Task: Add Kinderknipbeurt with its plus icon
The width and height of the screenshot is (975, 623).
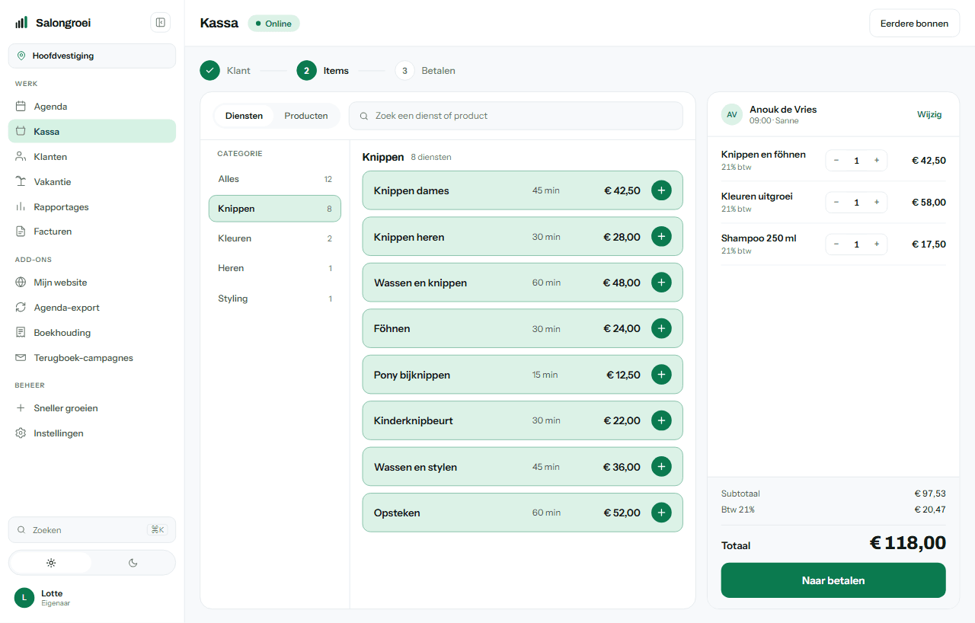Action: 661,420
